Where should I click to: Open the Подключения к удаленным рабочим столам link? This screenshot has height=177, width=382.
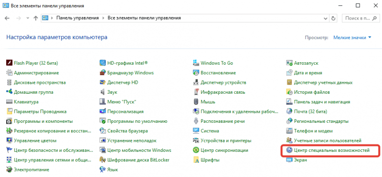pyautogui.click(x=239, y=111)
